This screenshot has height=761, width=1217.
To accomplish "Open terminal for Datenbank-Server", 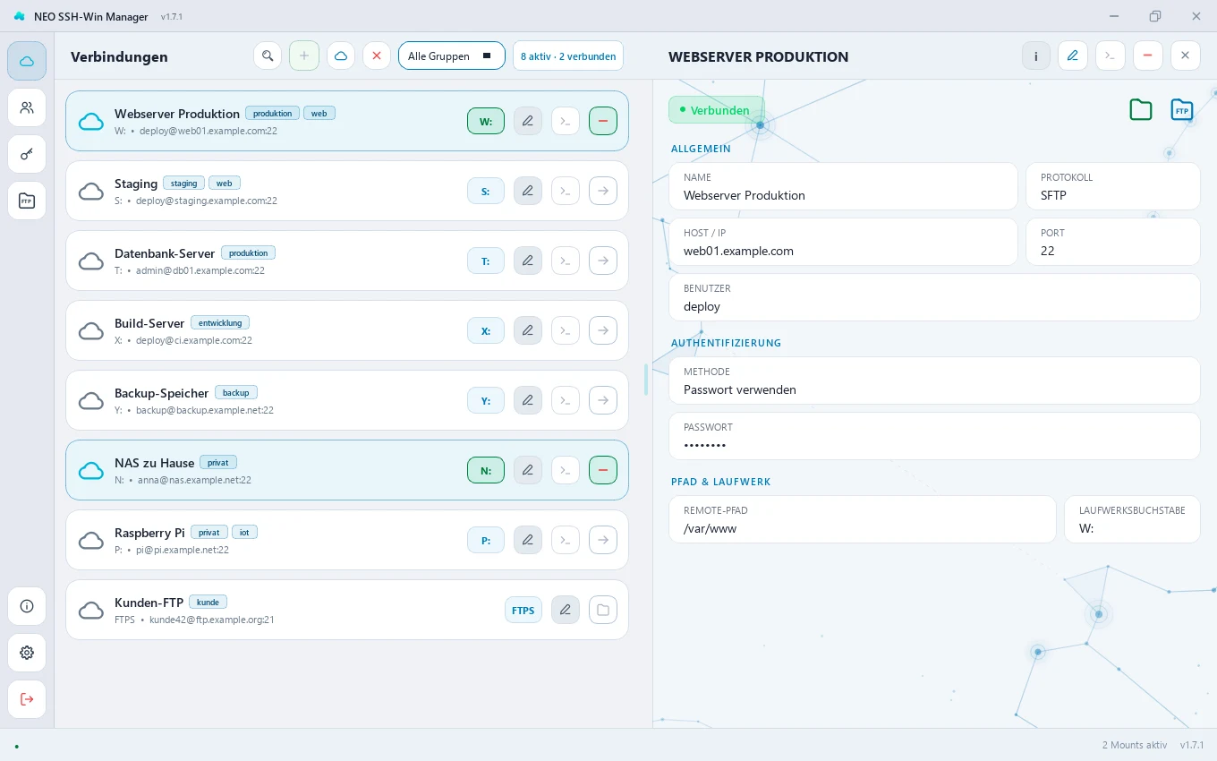I will [566, 261].
